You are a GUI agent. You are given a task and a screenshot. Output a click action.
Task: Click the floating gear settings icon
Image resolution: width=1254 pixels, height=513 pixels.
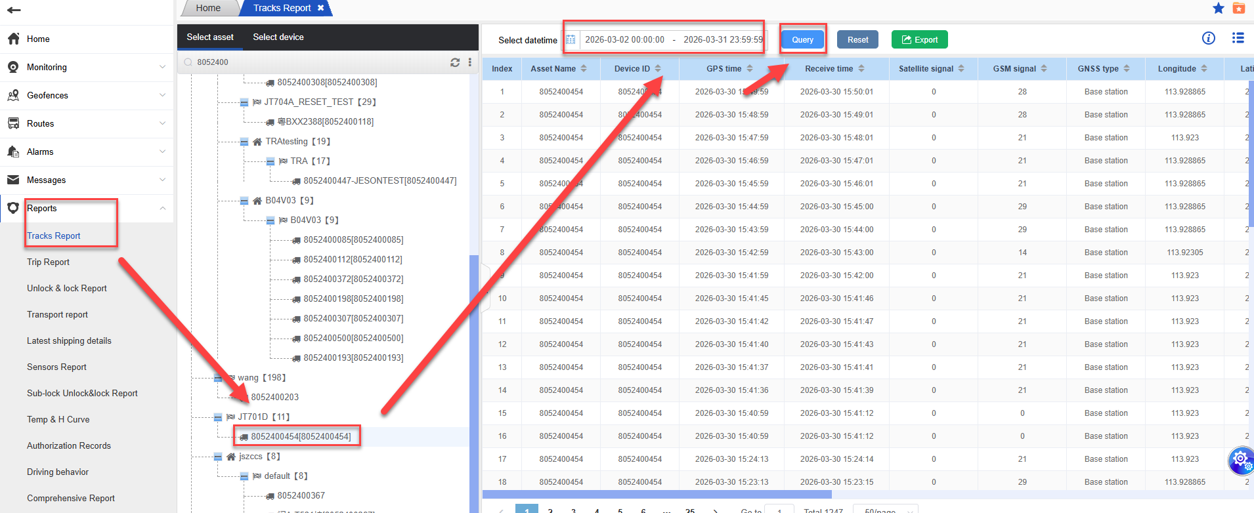(x=1240, y=459)
